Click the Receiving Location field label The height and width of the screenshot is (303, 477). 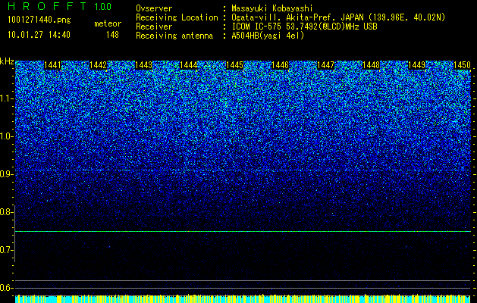(x=177, y=17)
